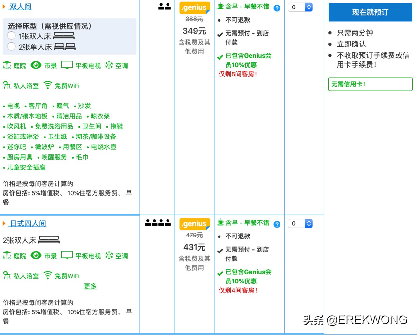Expand the 日式四人间 section triangle
The height and width of the screenshot is (335, 417).
tap(4, 223)
